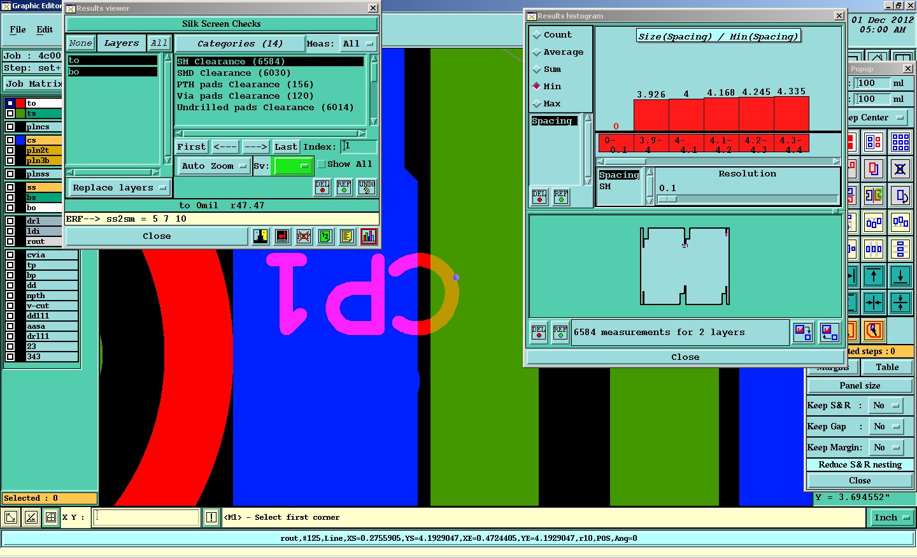Screen dimensions: 917x558
Task: Click histogram icon left of bottom-right one
Action: point(802,332)
